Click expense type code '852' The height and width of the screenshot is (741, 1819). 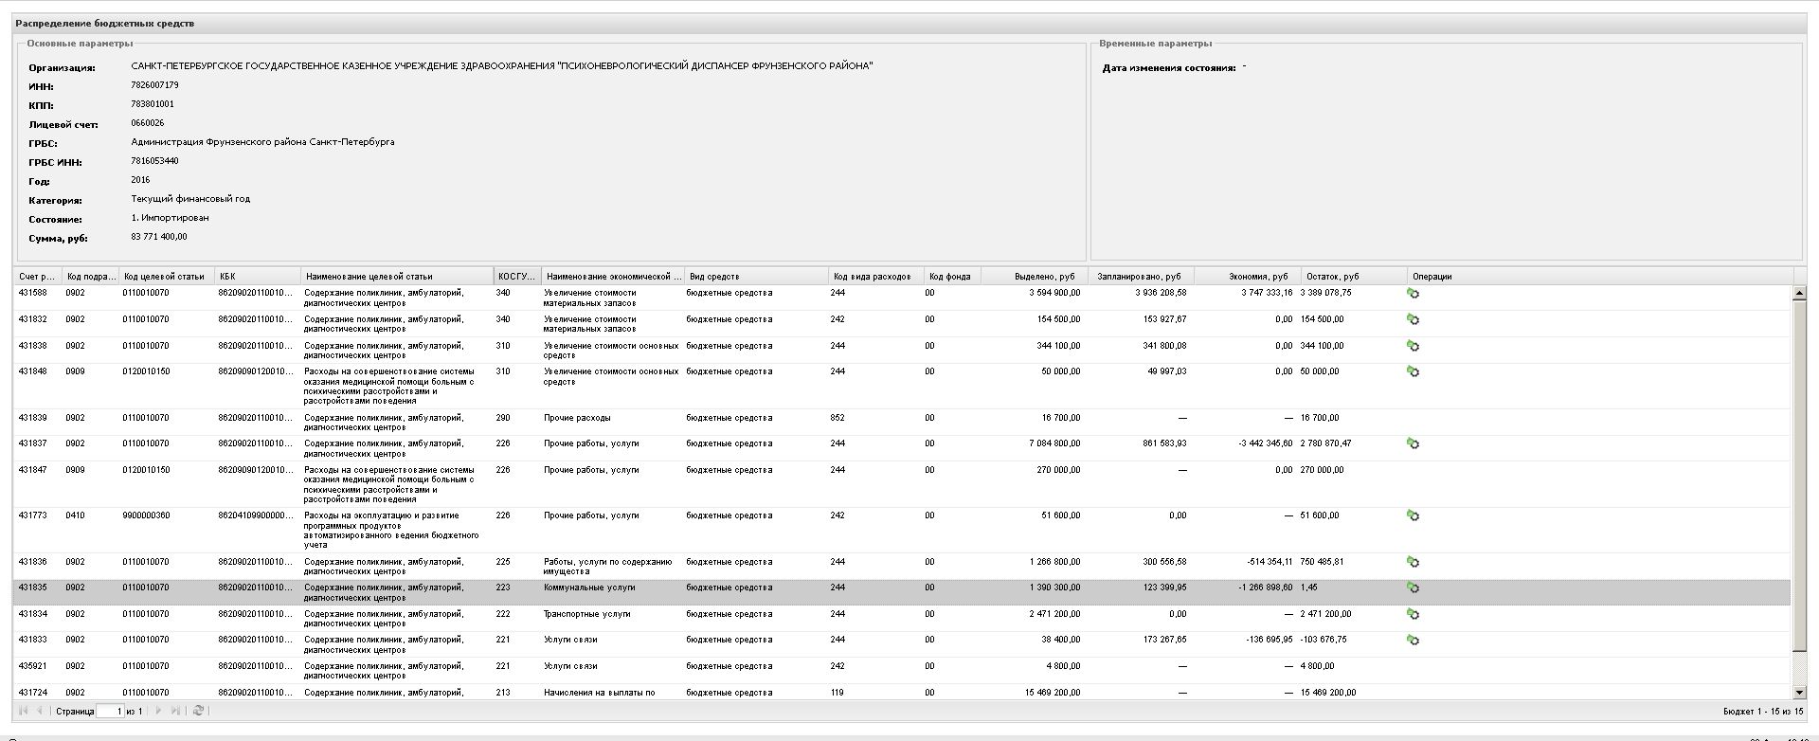pyautogui.click(x=837, y=418)
